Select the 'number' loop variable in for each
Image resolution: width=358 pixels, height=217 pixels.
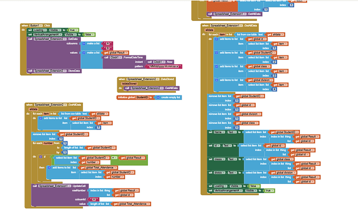(x=48, y=143)
